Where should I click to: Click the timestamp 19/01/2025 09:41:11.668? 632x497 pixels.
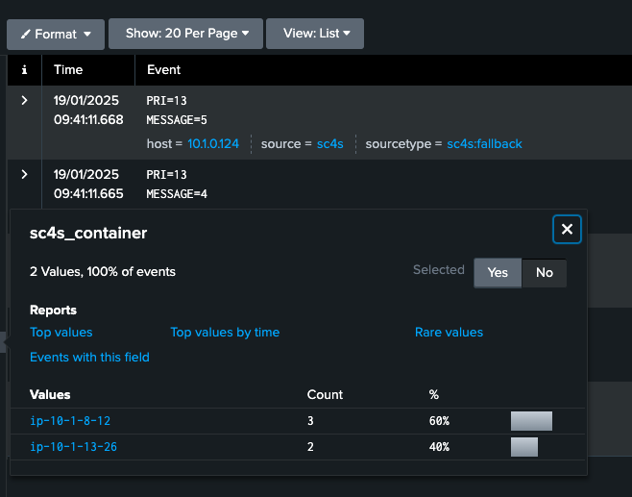coord(88,110)
